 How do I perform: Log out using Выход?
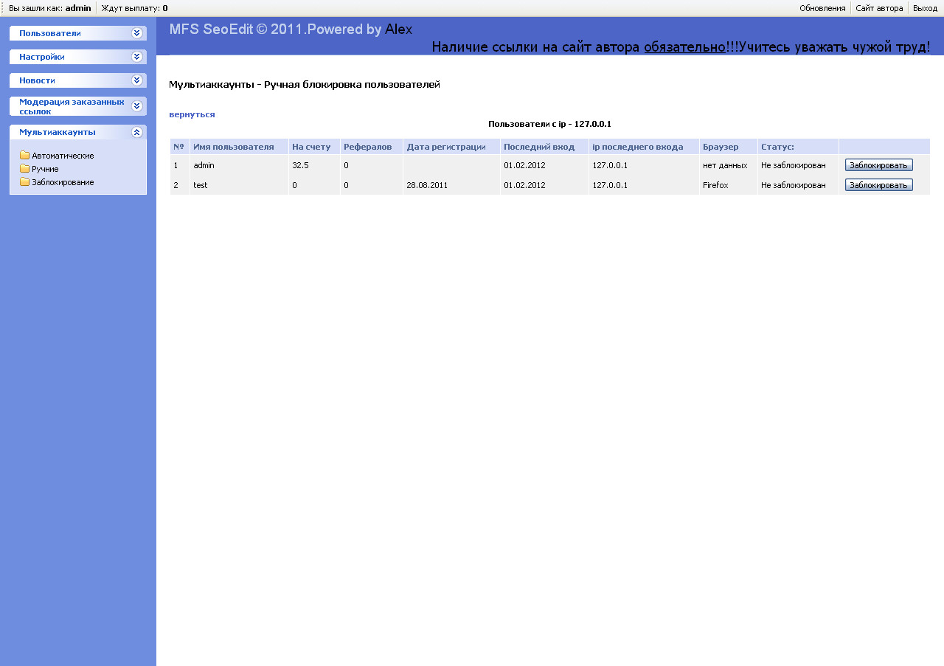pyautogui.click(x=925, y=8)
